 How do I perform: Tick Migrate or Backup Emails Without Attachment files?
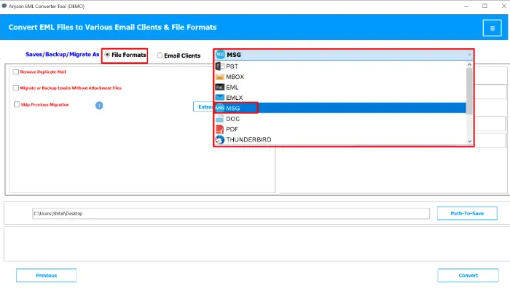coord(15,88)
